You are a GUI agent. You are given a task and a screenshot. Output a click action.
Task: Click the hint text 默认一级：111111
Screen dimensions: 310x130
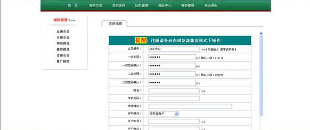pyautogui.click(x=212, y=58)
